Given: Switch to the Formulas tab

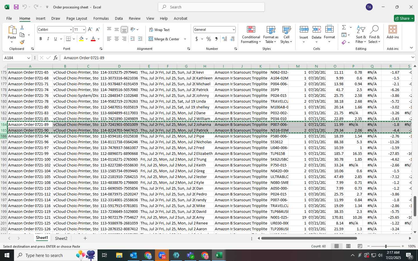Looking at the screenshot, I should pos(101,18).
